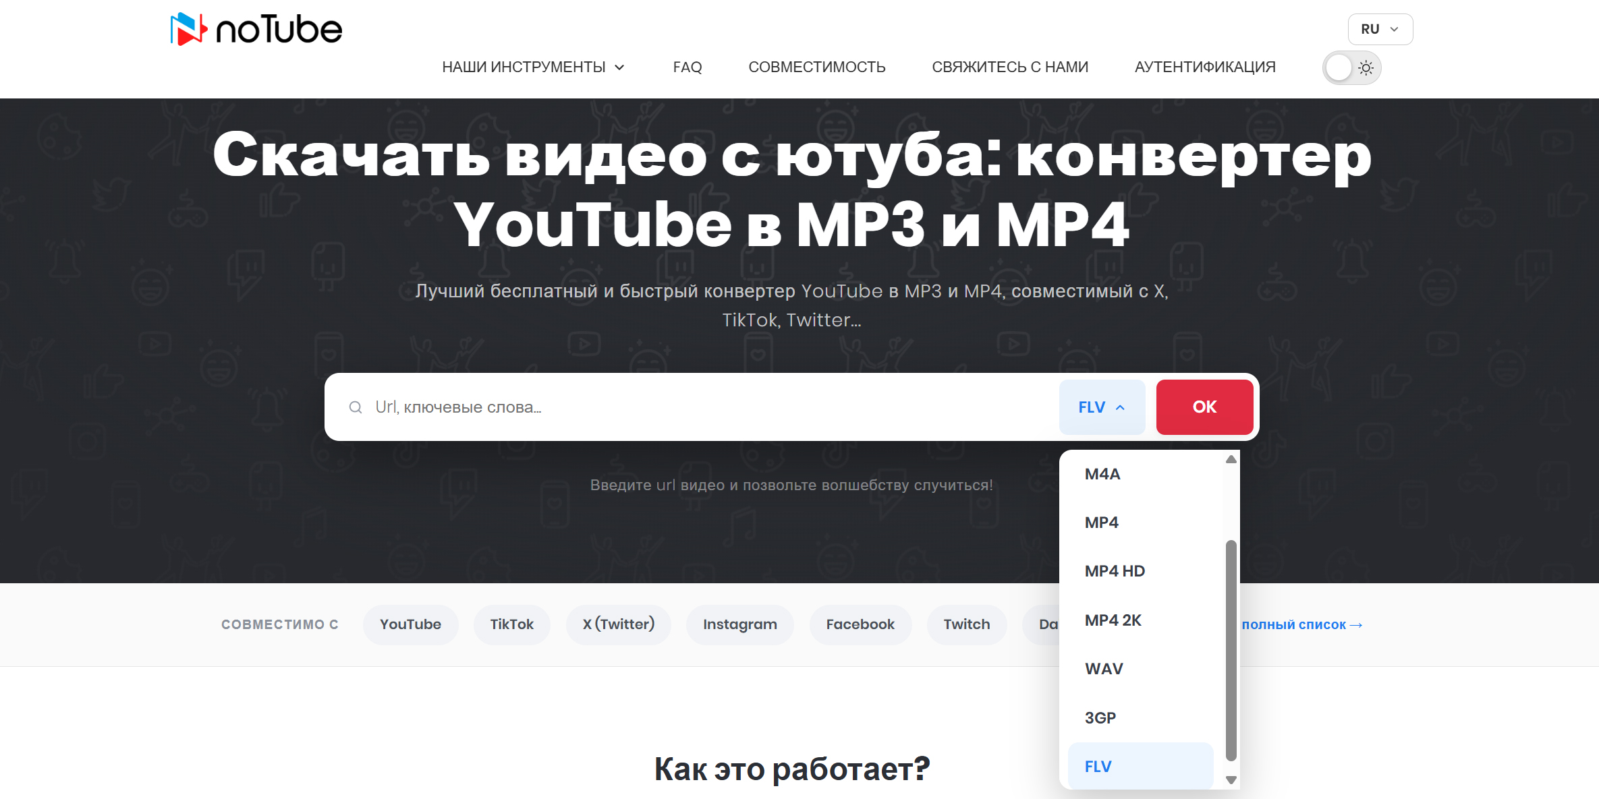Open АУТЕНТИФИКАЦИЯ page

click(1205, 67)
